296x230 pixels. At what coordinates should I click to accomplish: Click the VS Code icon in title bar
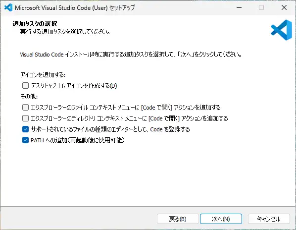(x=8, y=7)
